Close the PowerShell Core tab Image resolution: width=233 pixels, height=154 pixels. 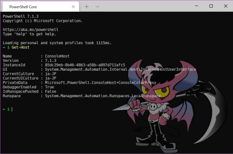point(73,7)
